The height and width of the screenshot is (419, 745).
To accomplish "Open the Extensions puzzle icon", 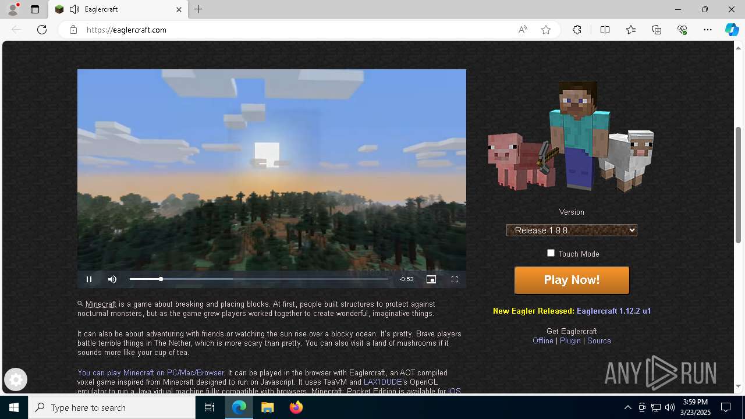I will (577, 30).
